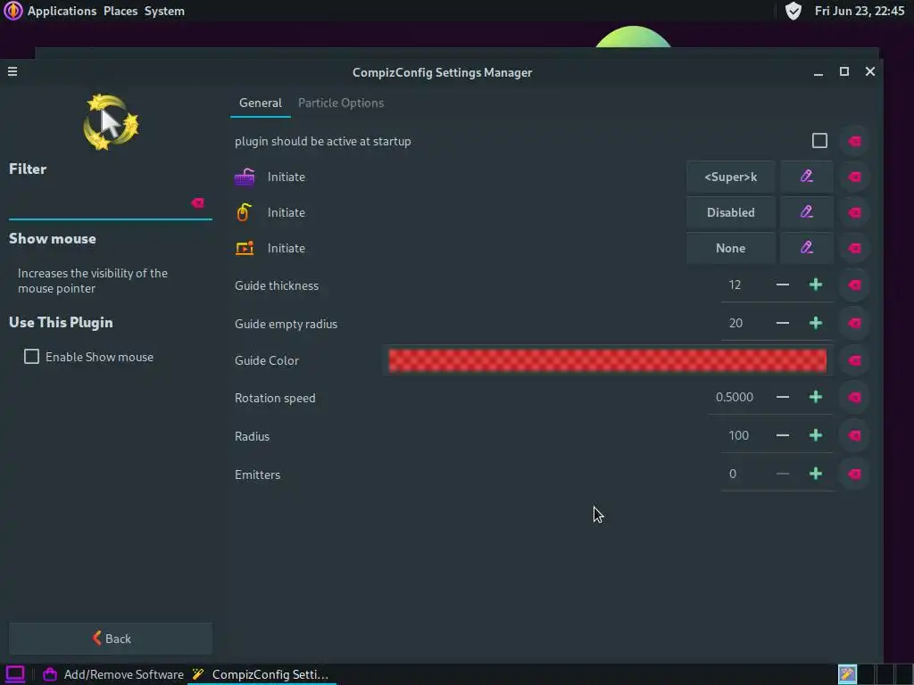Increase Guide thickness with plus button
914x685 pixels.
click(816, 285)
